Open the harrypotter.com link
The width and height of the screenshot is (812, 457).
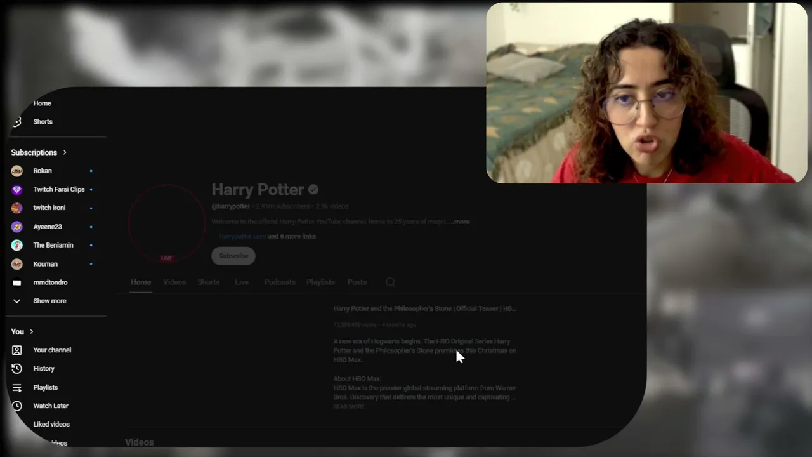pos(242,236)
